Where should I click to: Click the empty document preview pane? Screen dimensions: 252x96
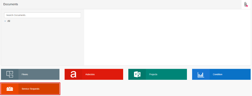pyautogui.click(x=167, y=37)
